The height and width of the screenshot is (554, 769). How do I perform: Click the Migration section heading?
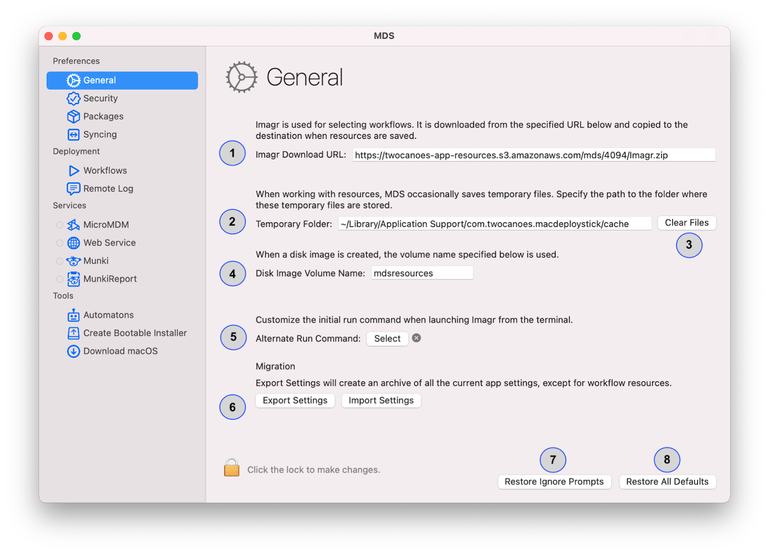click(275, 367)
